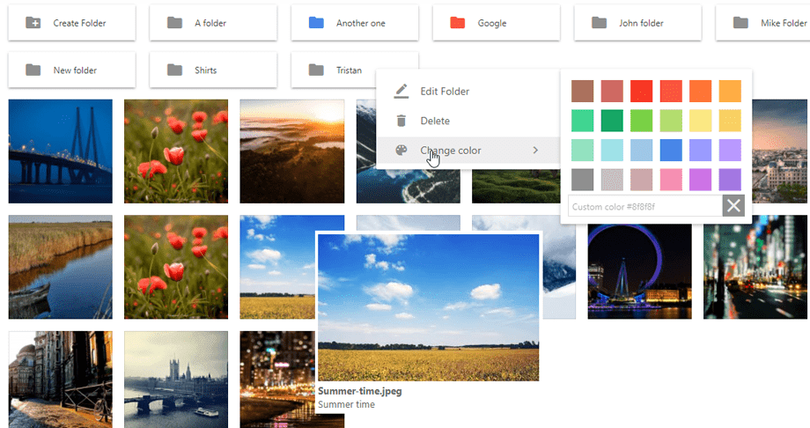The image size is (810, 428).
Task: Select the bridge at night thumbnail
Action: pos(60,151)
